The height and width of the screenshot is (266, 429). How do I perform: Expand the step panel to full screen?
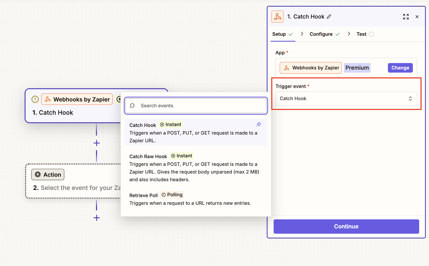click(406, 17)
